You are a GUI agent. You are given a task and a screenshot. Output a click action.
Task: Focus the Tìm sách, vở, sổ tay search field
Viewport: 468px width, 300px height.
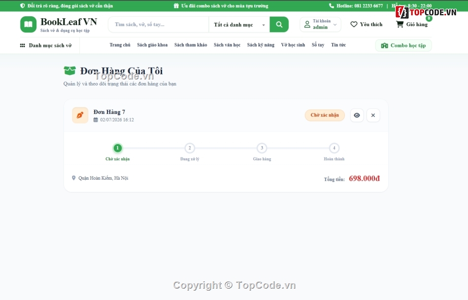pos(159,25)
